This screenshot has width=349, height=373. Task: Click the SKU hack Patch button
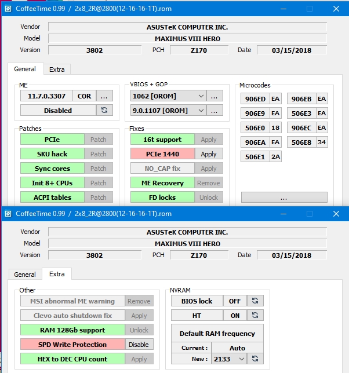tap(99, 154)
